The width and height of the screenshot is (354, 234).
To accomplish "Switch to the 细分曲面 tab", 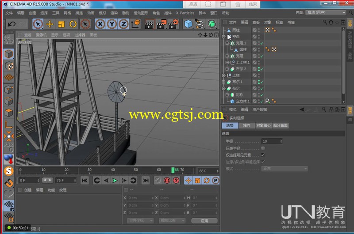I will pyautogui.click(x=280, y=125).
